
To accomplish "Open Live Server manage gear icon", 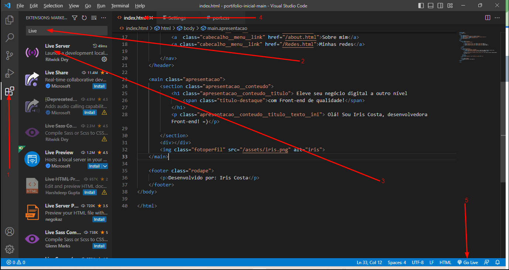I will (x=104, y=59).
